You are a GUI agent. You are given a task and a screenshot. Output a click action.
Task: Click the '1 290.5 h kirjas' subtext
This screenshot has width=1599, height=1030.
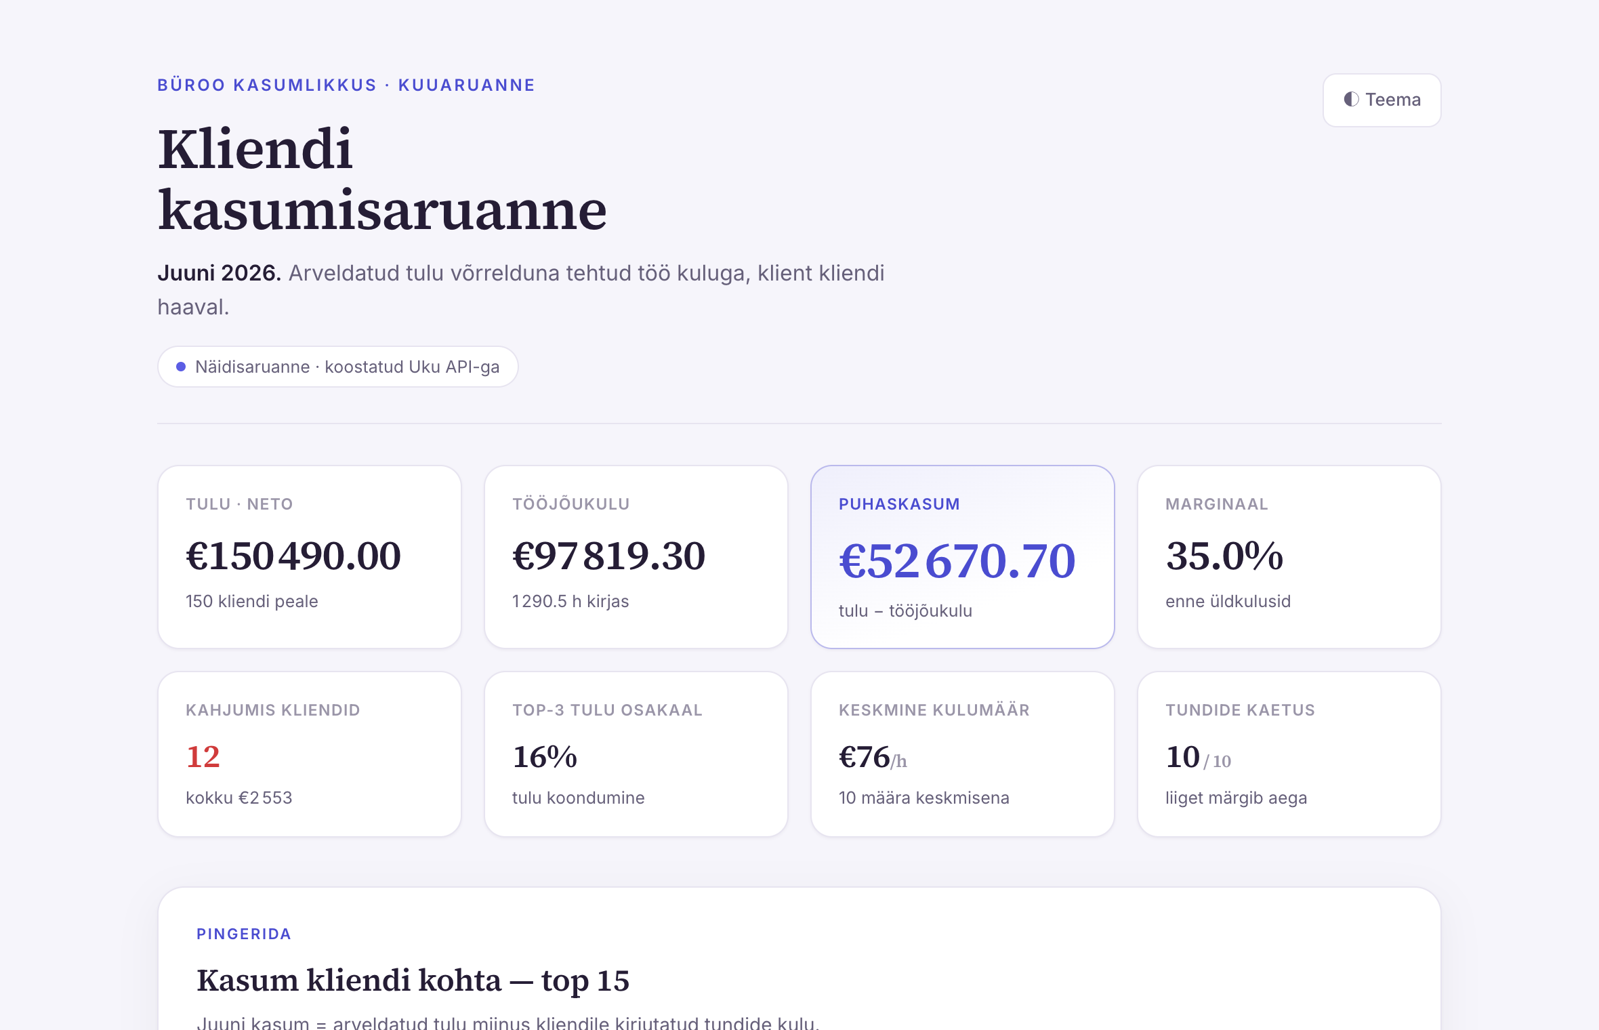point(570,601)
